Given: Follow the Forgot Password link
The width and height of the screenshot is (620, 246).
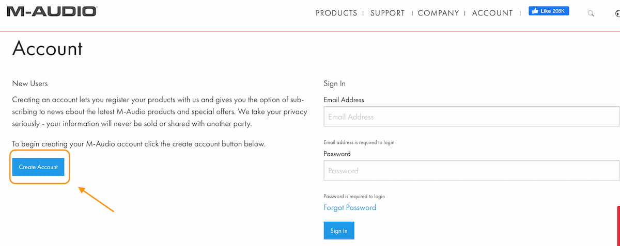Looking at the screenshot, I should pyautogui.click(x=350, y=208).
